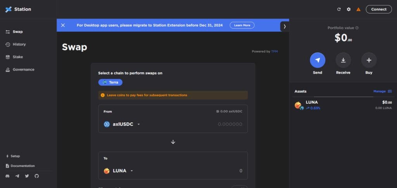397x188 pixels.
Task: Dismiss the migration banner with X
Action: [63, 25]
